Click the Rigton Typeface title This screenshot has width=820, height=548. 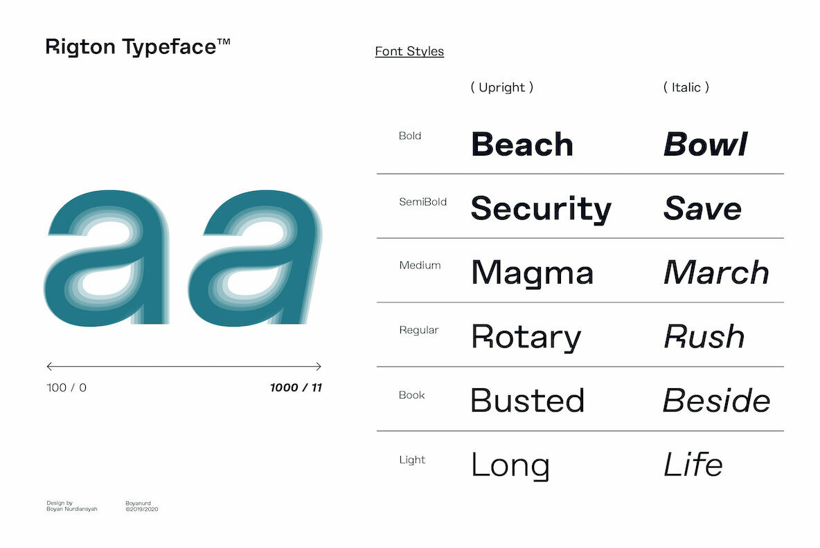coord(137,47)
